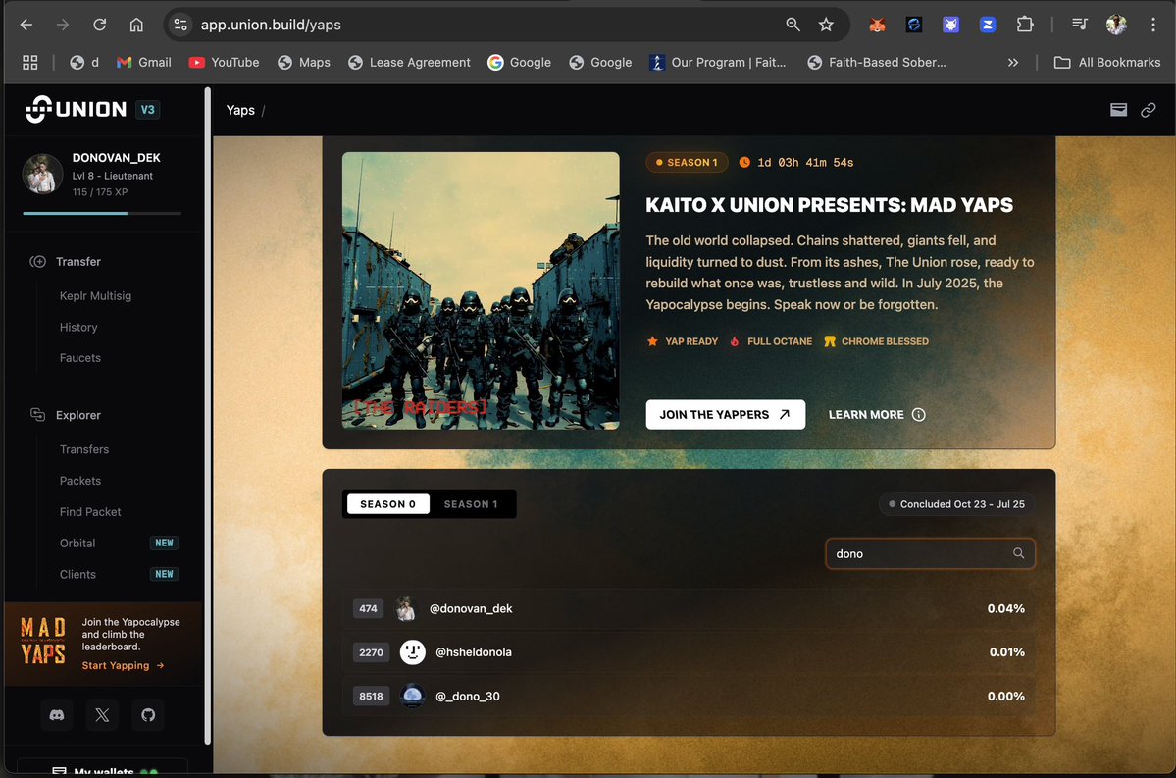
Task: Expand the hidden bookmarks chevron
Action: tap(1013, 62)
